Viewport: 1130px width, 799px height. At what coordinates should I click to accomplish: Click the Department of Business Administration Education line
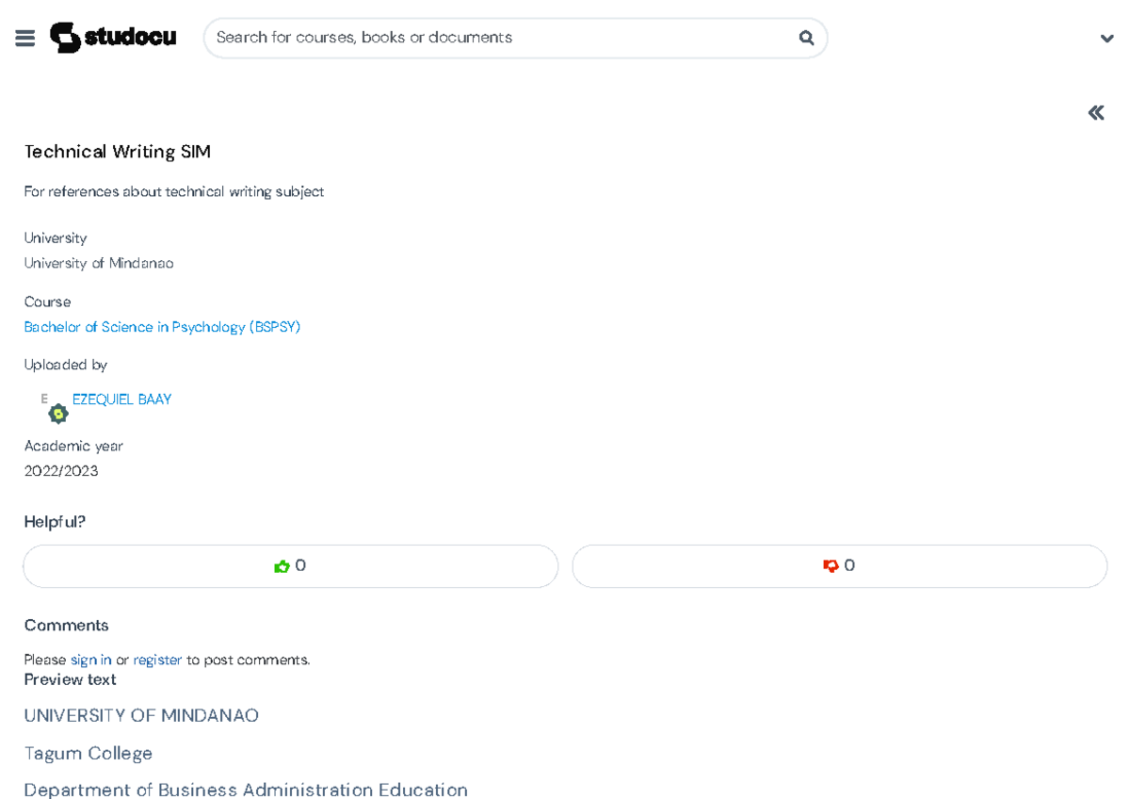(246, 789)
